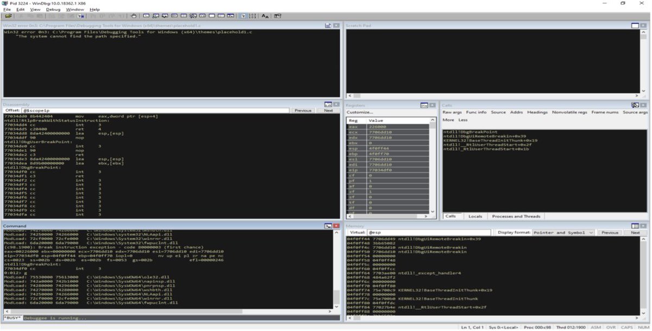
Task: Open the Memory window toolbar icon
Action: 184,16
